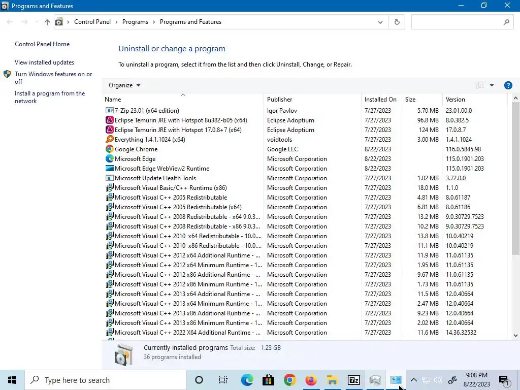Expand the chevron after Programs in breadcrumb

[x=154, y=22]
